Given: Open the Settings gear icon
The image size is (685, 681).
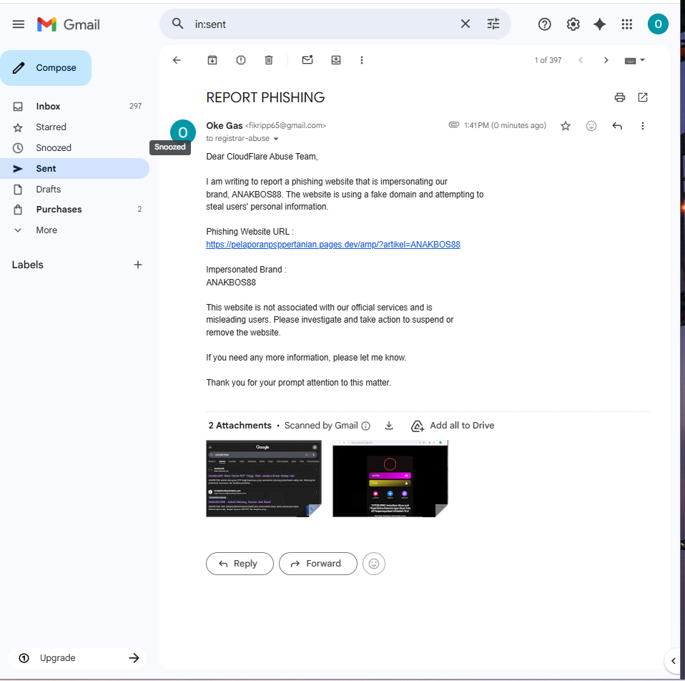Looking at the screenshot, I should (x=573, y=24).
